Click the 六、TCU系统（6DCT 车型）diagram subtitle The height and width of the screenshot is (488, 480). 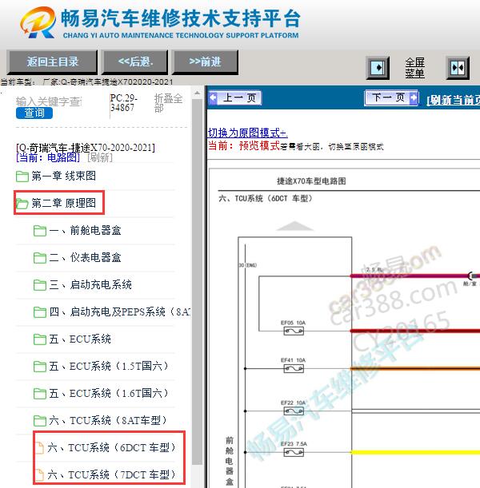[266, 198]
